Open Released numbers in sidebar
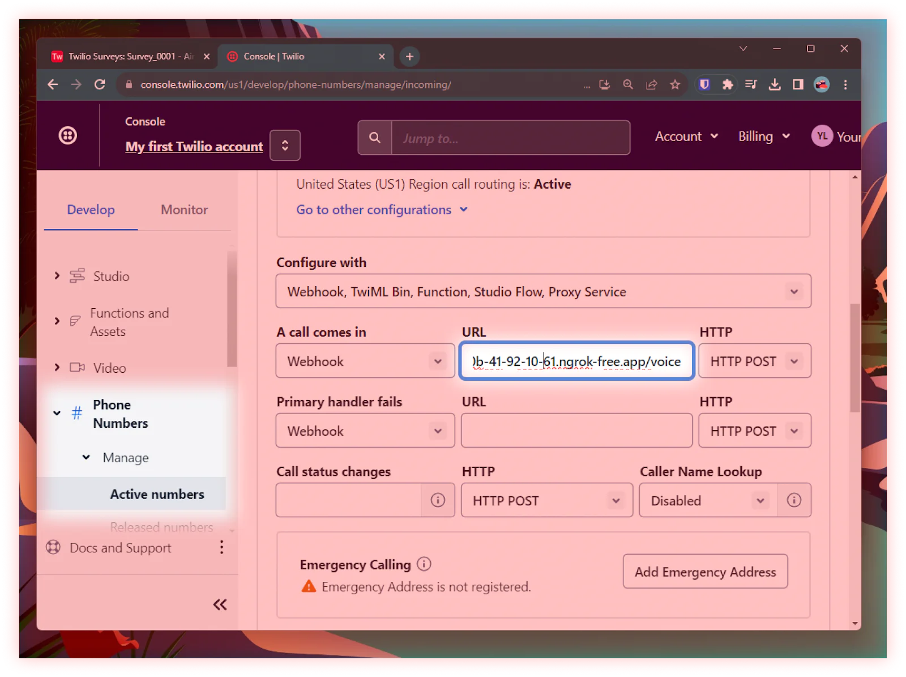This screenshot has height=677, width=906. pyautogui.click(x=161, y=527)
